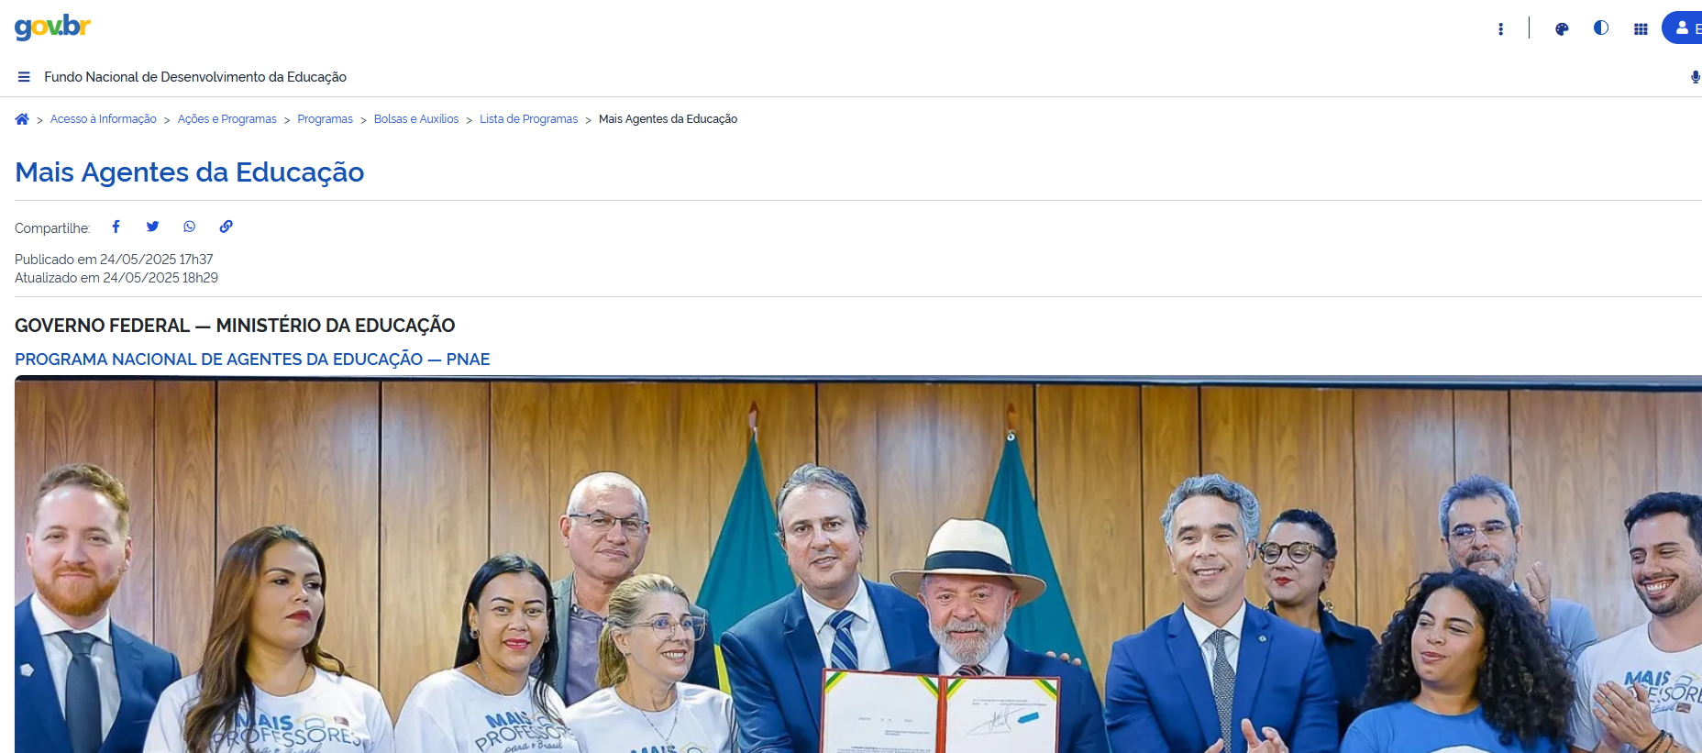Open the hamburger navigation menu
The height and width of the screenshot is (753, 1702).
[24, 77]
